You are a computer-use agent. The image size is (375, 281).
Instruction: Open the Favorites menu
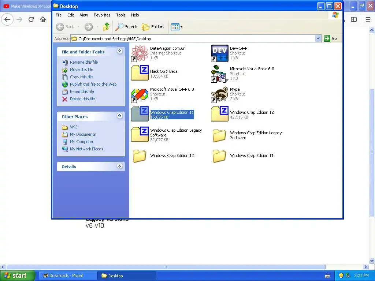pos(102,15)
